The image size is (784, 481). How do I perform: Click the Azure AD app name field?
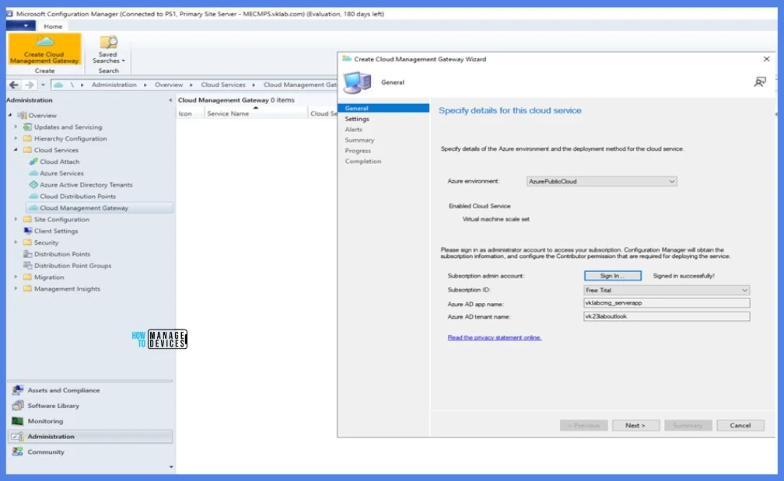click(666, 303)
